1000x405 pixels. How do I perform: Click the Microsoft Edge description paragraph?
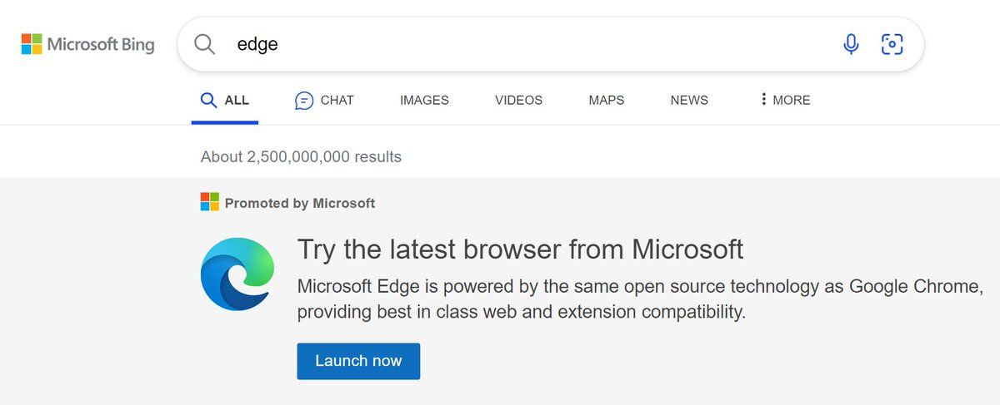640,300
